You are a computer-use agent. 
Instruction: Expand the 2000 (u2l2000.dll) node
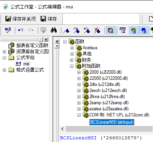[x=79, y=72]
